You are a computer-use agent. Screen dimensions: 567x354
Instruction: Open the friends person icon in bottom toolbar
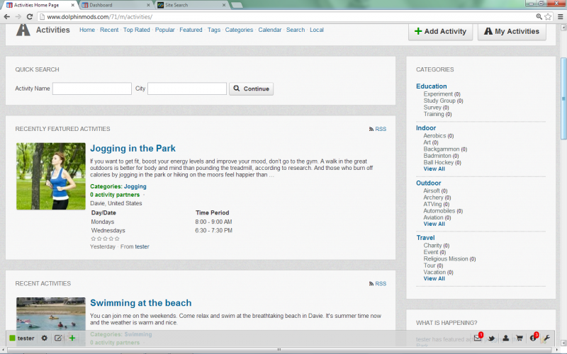pos(505,338)
